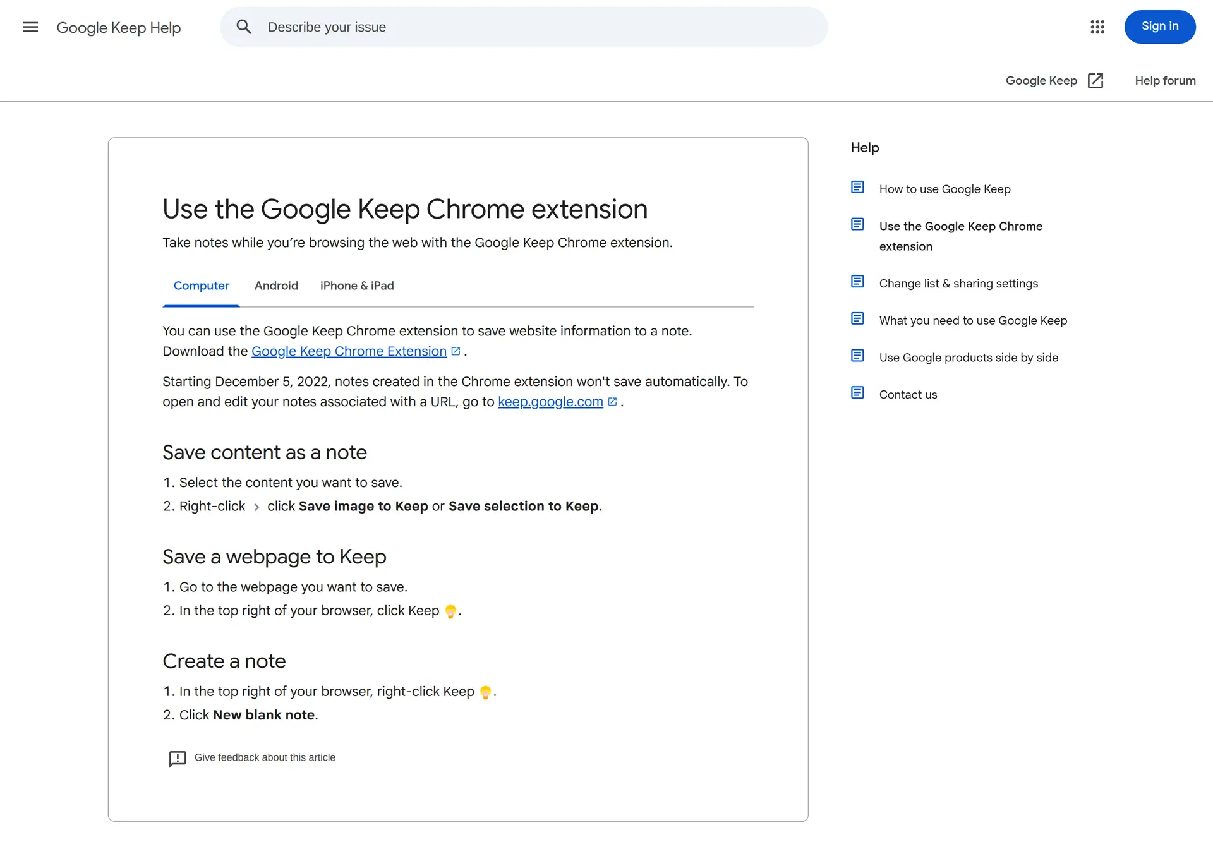The height and width of the screenshot is (842, 1213).
Task: Click external link icon after Chrome Extension link
Action: point(456,351)
